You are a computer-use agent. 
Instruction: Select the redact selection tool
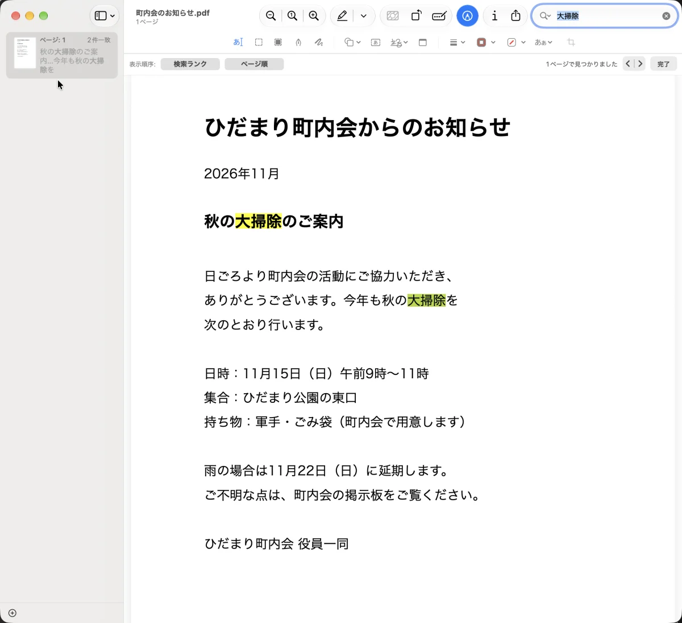(x=278, y=42)
